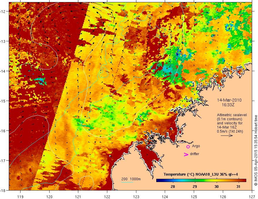Click the latitude axis label -12
The width and height of the screenshot is (258, 199).
(x=3, y=11)
